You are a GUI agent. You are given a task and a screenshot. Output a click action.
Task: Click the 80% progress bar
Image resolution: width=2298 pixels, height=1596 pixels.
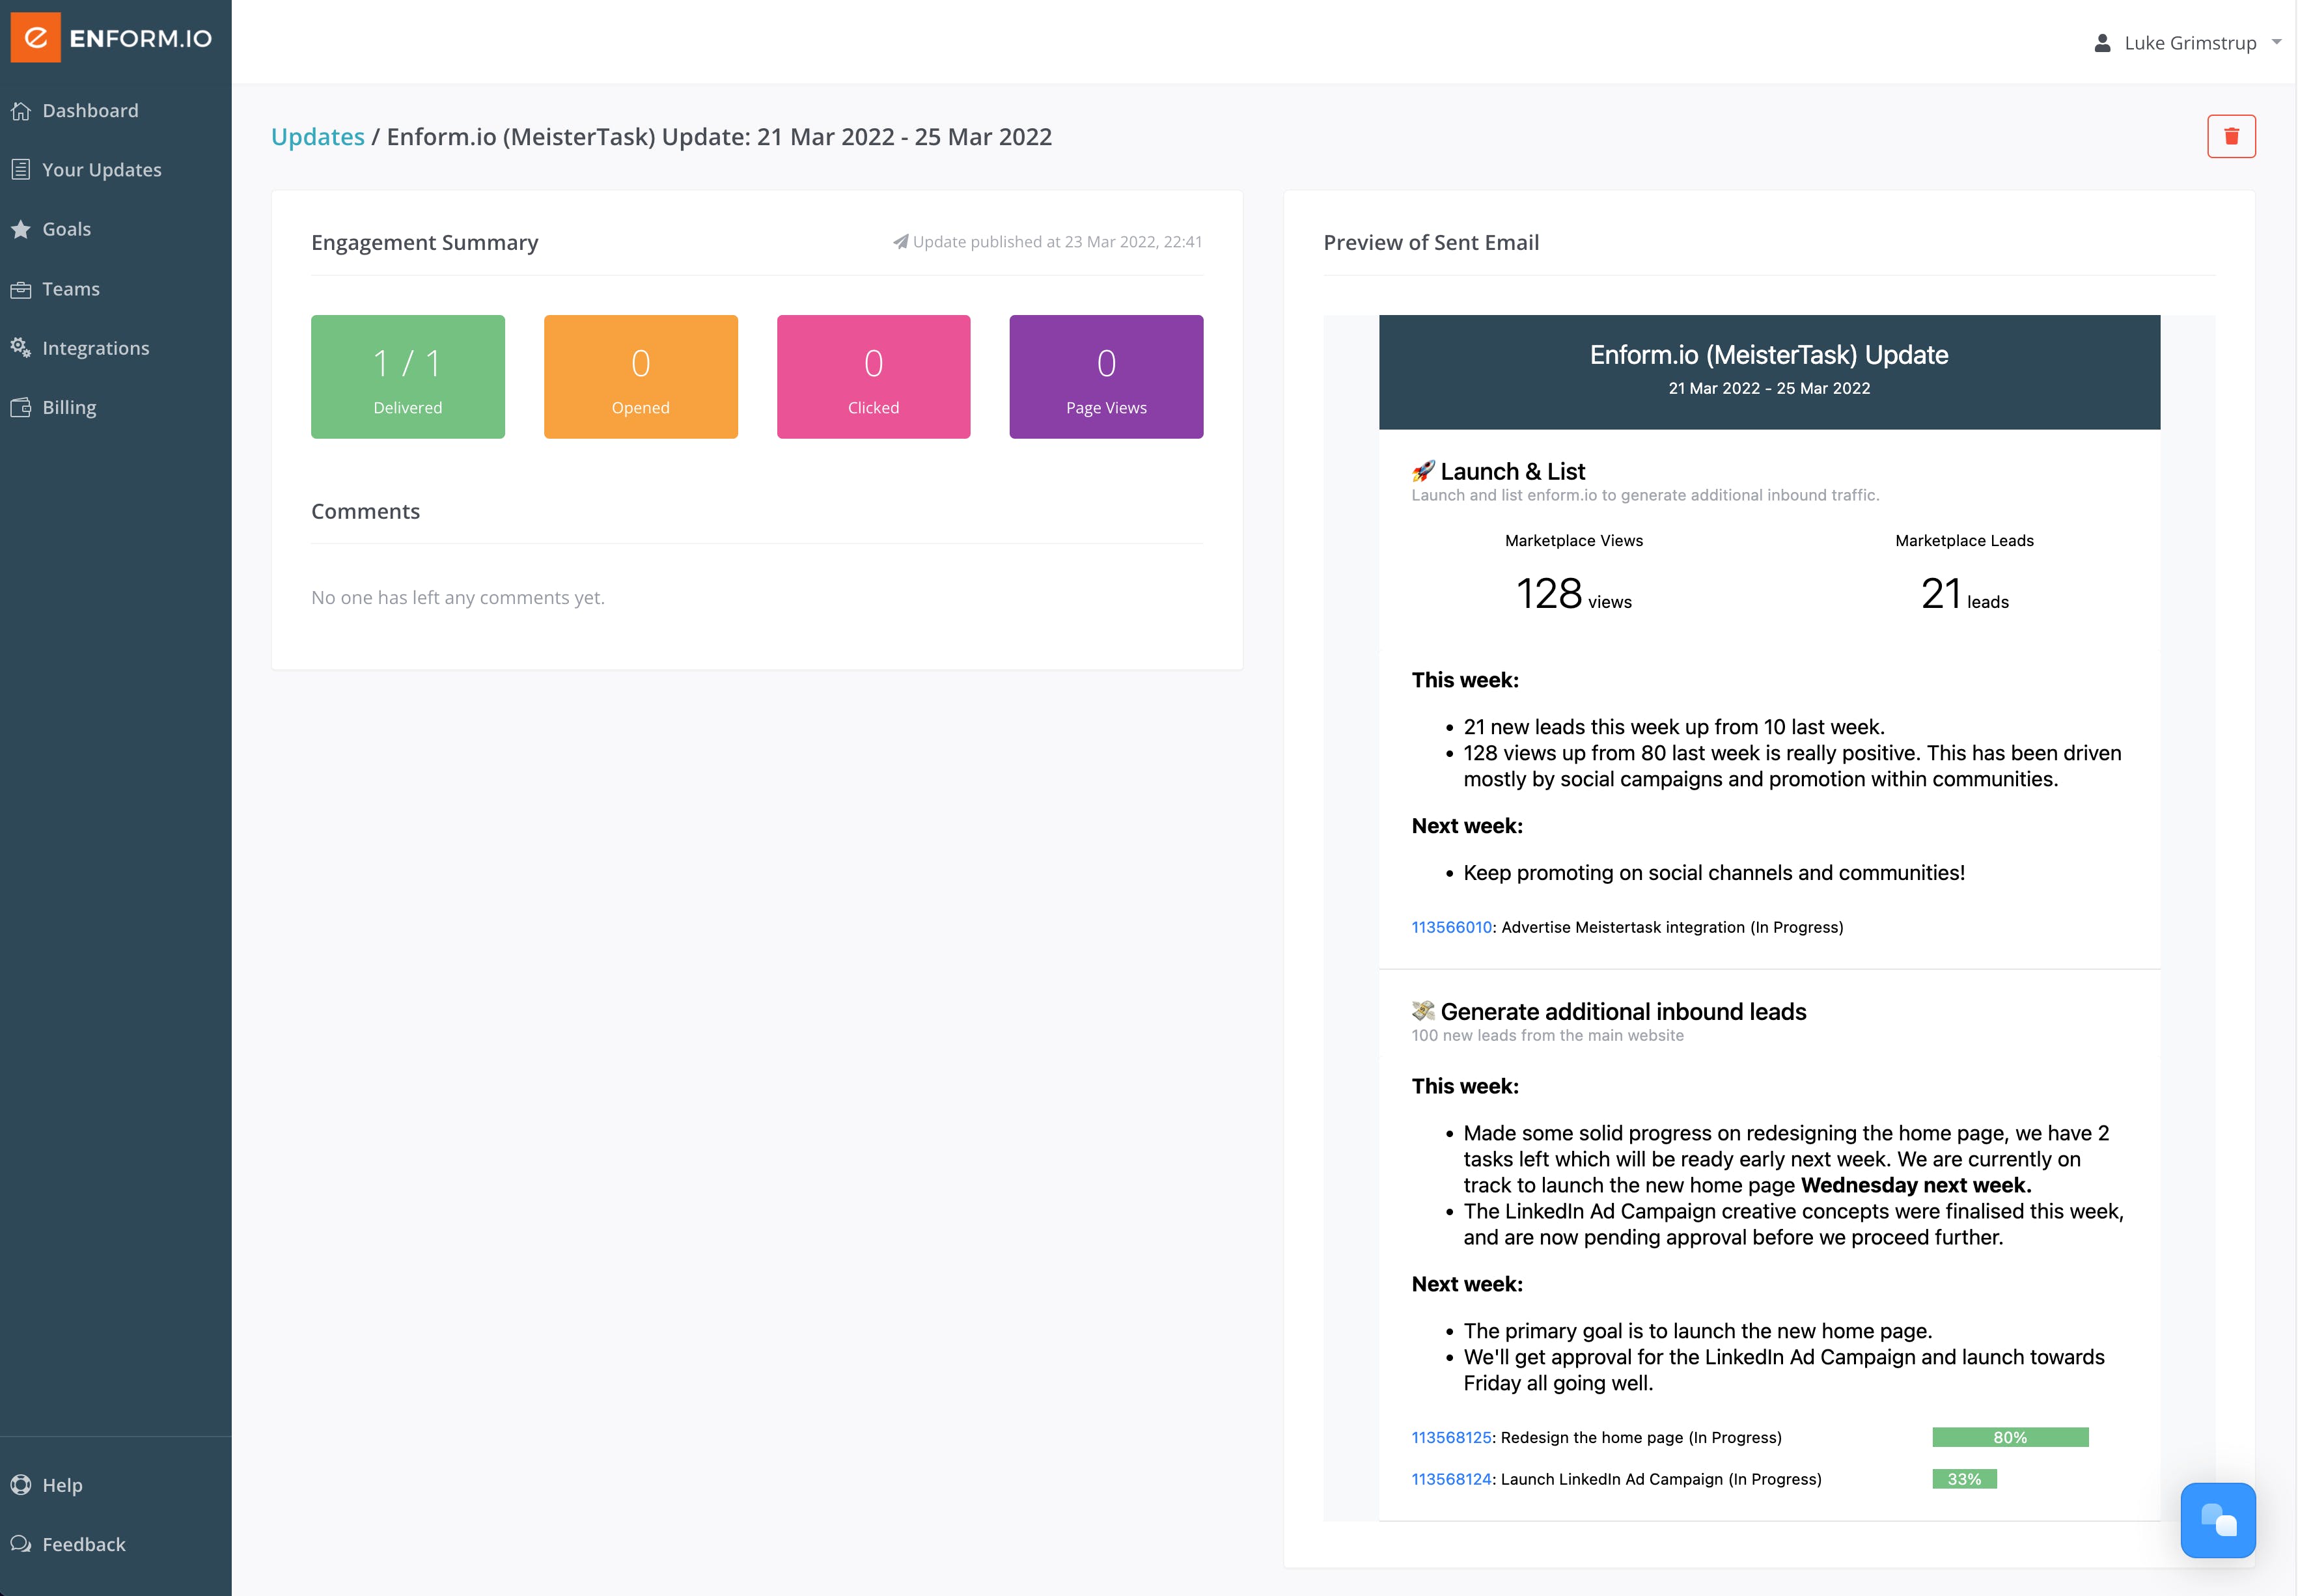(x=2010, y=1437)
